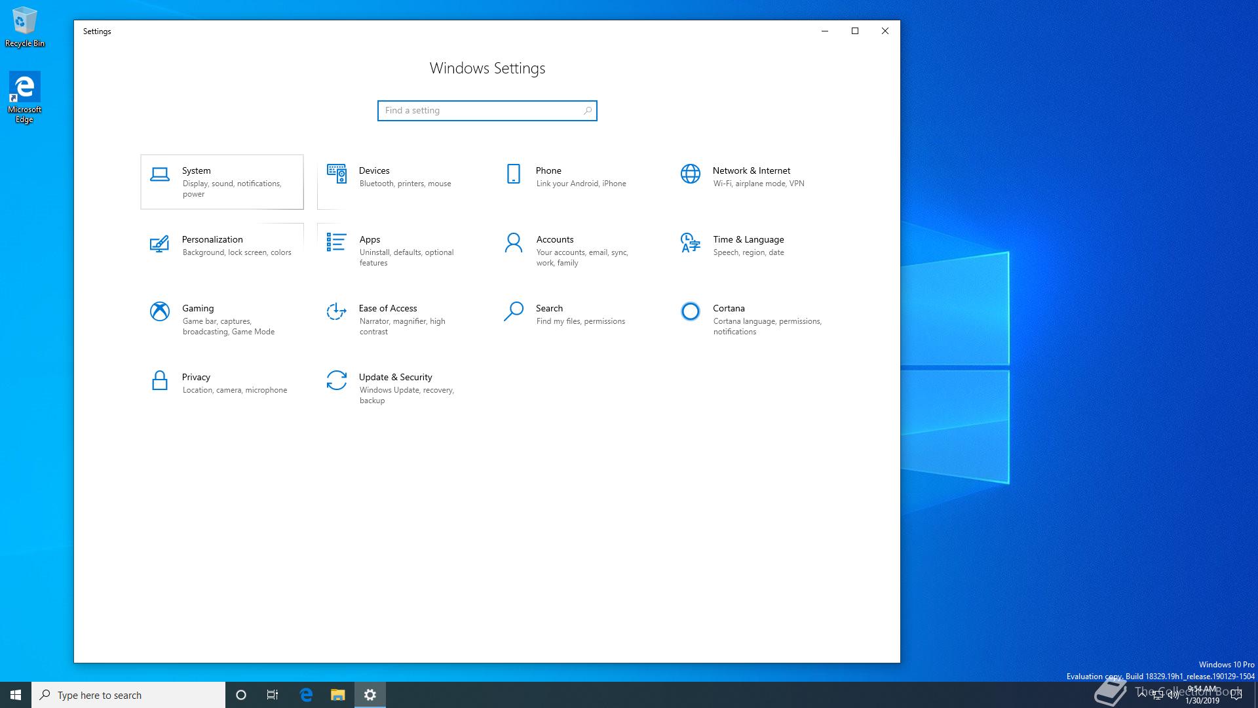Select the Microsoft Edge desktop shortcut

pyautogui.click(x=24, y=97)
